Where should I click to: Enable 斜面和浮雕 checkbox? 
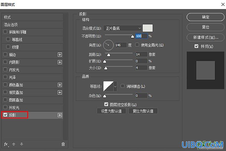coord(5,32)
